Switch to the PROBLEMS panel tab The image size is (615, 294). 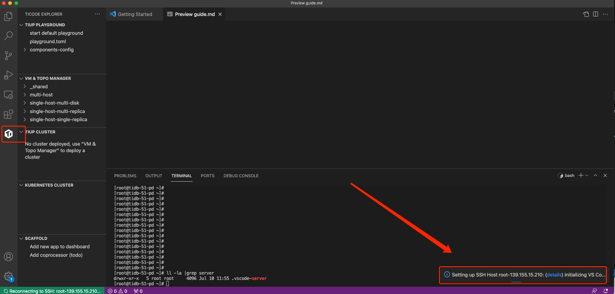pos(125,176)
